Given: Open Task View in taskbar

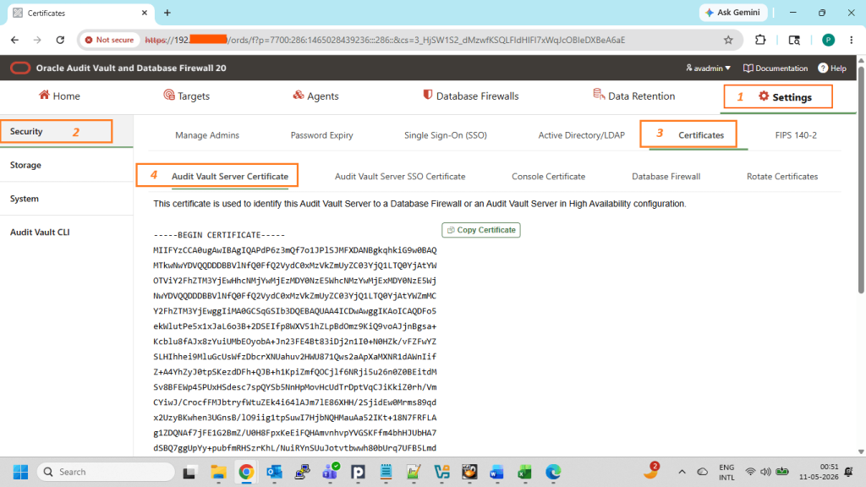Looking at the screenshot, I should pos(189,472).
